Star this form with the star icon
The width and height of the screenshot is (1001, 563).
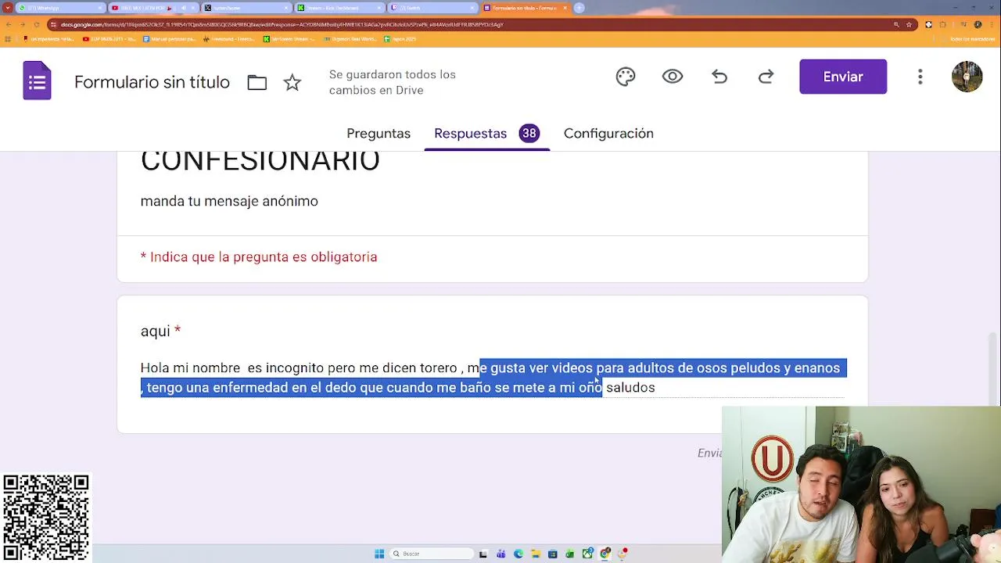[x=292, y=82]
